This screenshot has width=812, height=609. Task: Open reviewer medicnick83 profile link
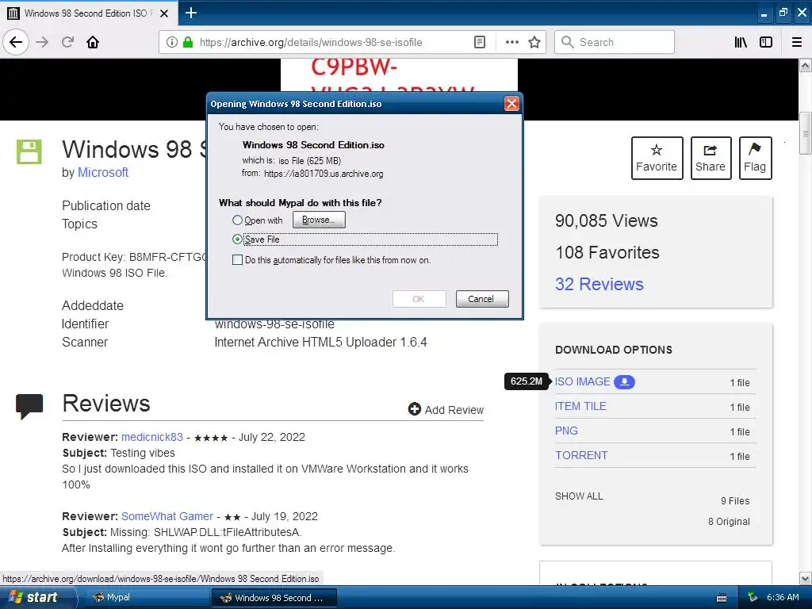pyautogui.click(x=151, y=437)
